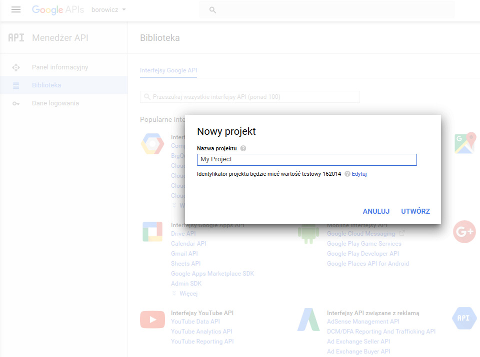Open YouTube Data API link
480x357 pixels.
[x=195, y=322]
